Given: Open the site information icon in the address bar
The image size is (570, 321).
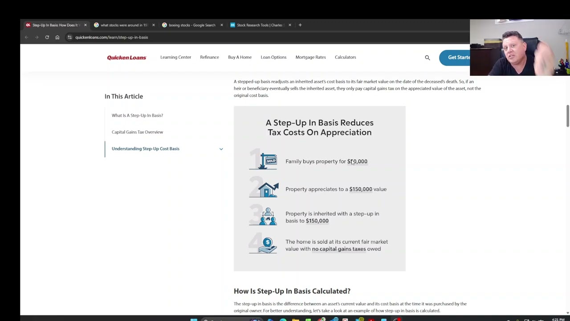Looking at the screenshot, I should coord(69,37).
